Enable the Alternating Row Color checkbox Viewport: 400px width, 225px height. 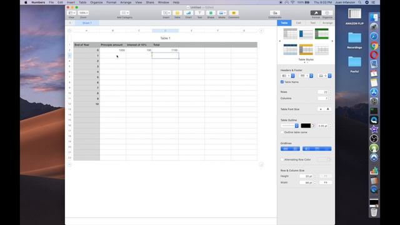coord(282,160)
